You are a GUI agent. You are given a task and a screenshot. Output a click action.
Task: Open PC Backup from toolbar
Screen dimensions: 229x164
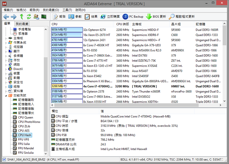[x=133, y=17]
